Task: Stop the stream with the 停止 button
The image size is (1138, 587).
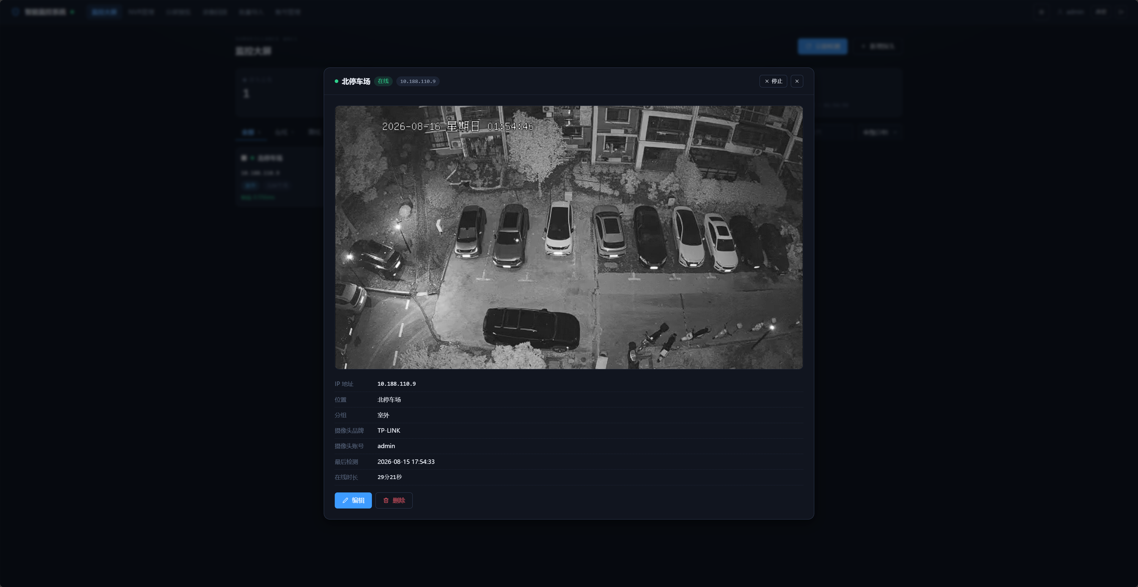Action: [773, 81]
